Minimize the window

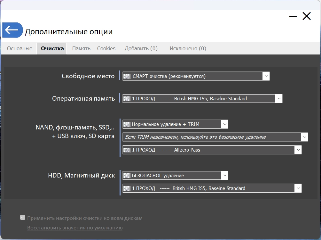tap(293, 17)
